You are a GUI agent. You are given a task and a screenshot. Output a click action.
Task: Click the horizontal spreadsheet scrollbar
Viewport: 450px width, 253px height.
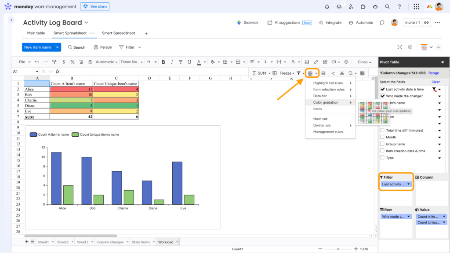coord(71,236)
